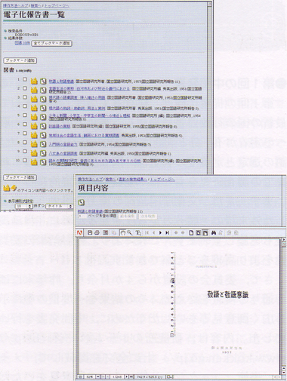Open folder icon in list row 10
The height and width of the screenshot is (381, 287).
click(x=34, y=162)
